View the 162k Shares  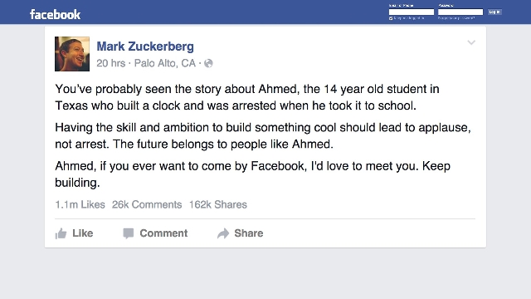pos(218,204)
